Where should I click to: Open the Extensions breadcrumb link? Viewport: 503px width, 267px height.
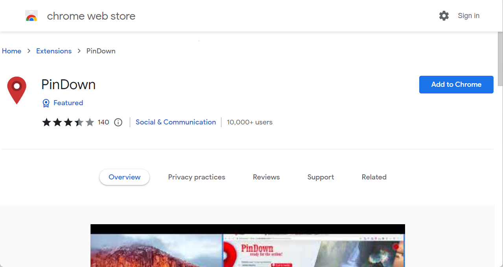pyautogui.click(x=54, y=51)
